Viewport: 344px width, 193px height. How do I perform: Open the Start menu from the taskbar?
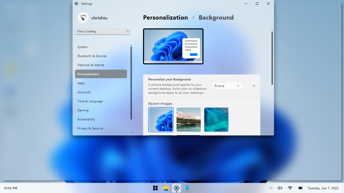click(155, 188)
